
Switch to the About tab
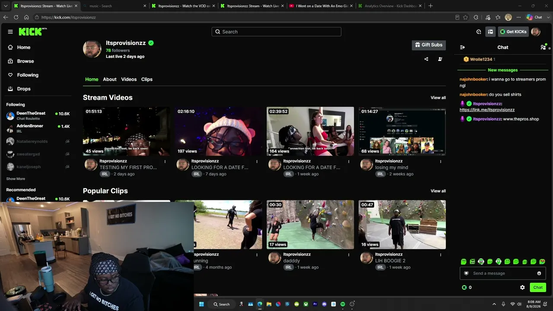point(110,79)
